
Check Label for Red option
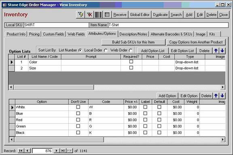(x=145, y=120)
